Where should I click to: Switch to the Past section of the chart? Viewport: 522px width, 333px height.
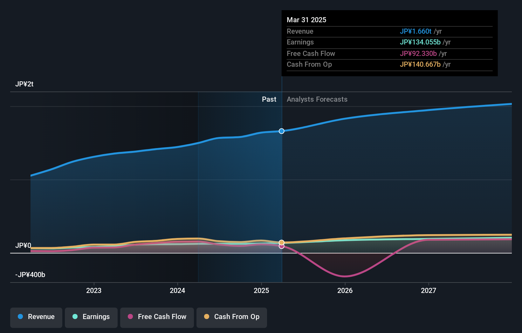pyautogui.click(x=269, y=99)
